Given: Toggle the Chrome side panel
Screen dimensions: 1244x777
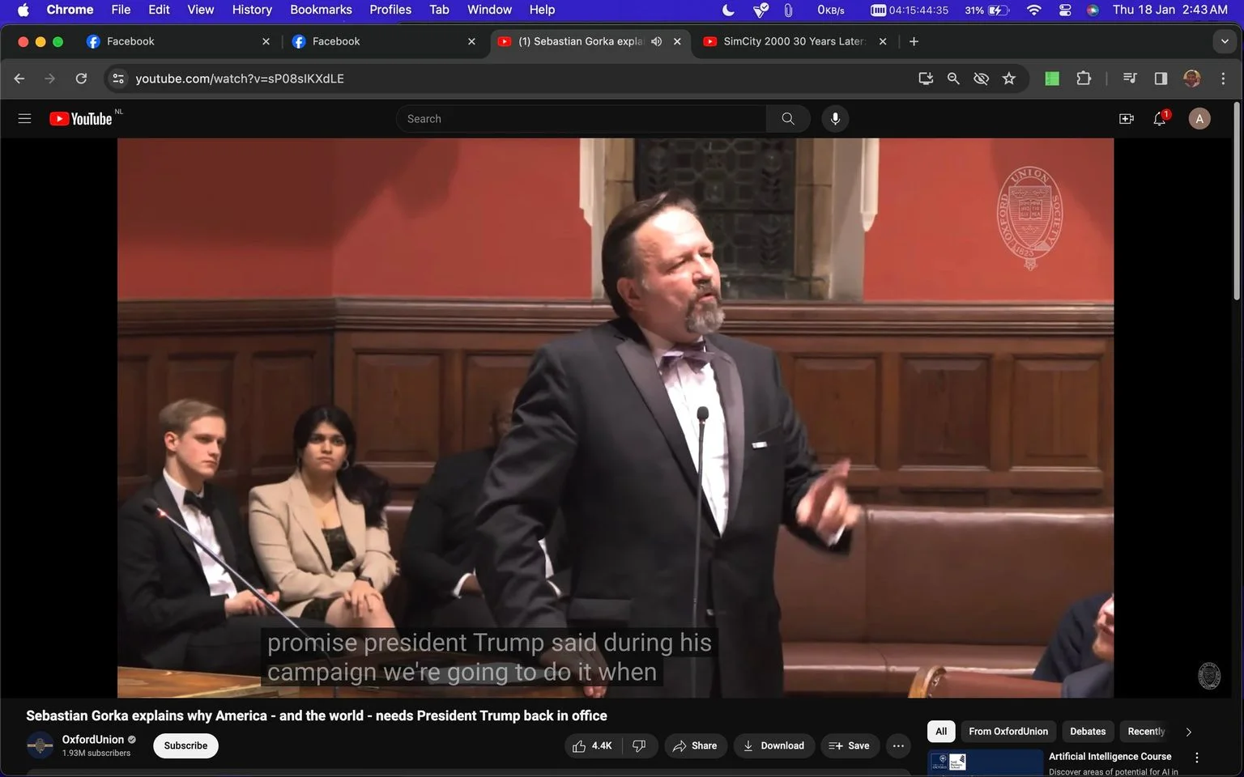Looking at the screenshot, I should 1161,79.
